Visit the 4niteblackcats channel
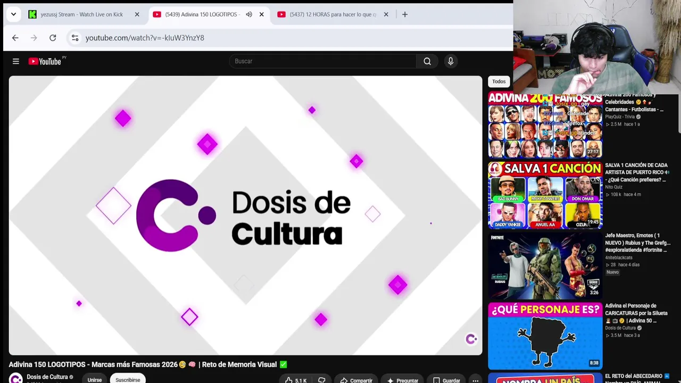Viewport: 681px width, 383px height. pyautogui.click(x=620, y=257)
